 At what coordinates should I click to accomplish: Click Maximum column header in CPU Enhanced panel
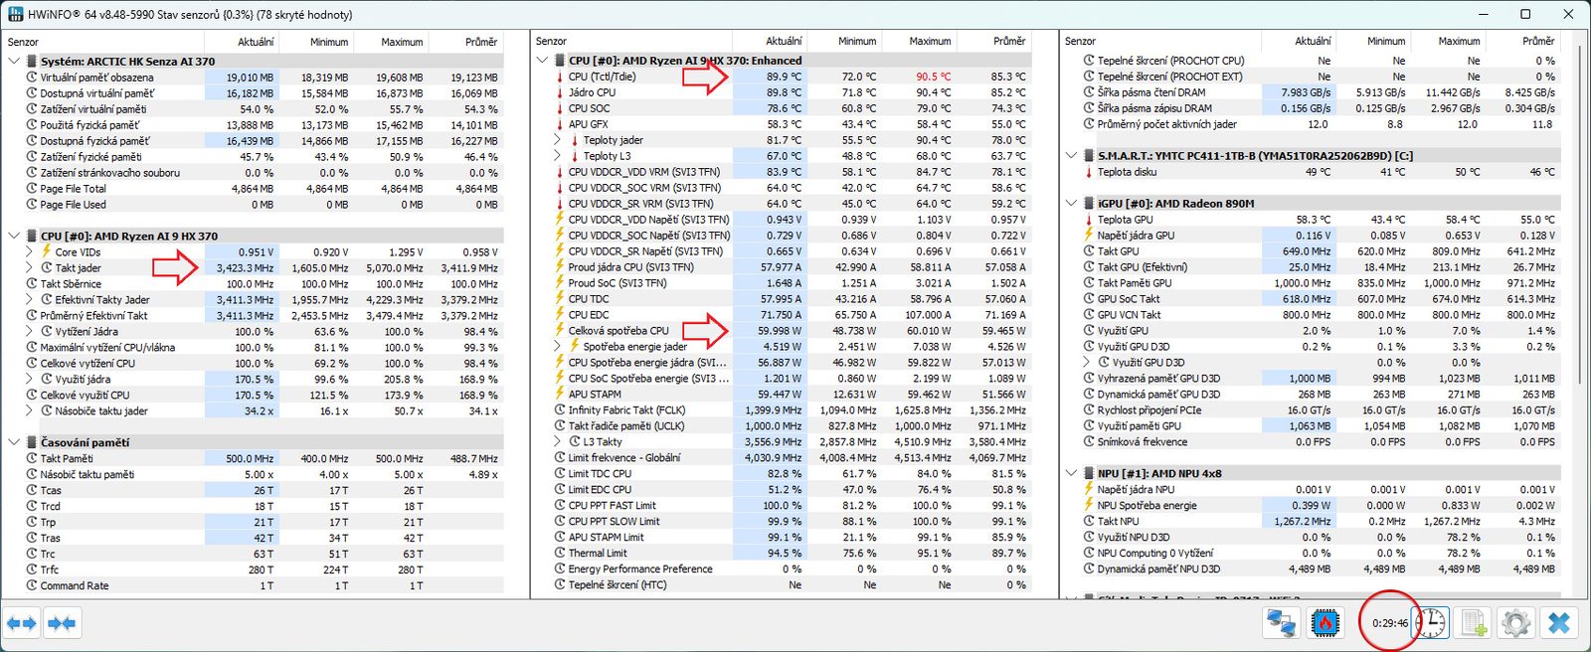[918, 41]
